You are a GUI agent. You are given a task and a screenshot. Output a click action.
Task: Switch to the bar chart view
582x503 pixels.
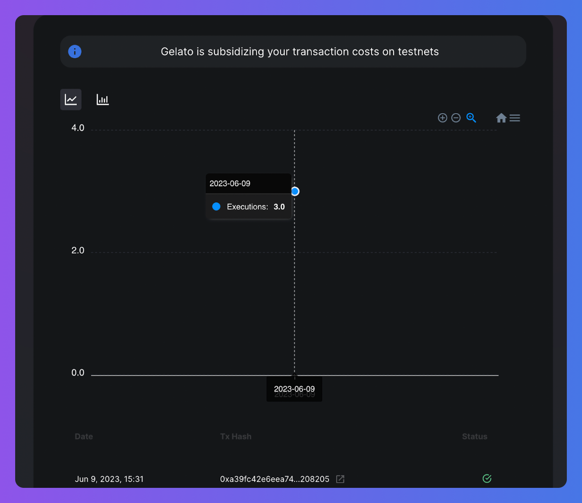(x=102, y=99)
